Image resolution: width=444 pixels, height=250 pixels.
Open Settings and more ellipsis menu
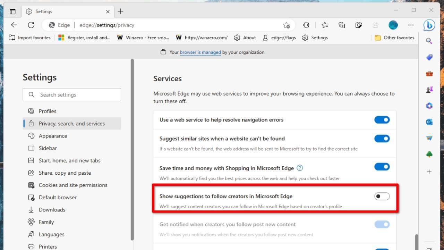(411, 25)
